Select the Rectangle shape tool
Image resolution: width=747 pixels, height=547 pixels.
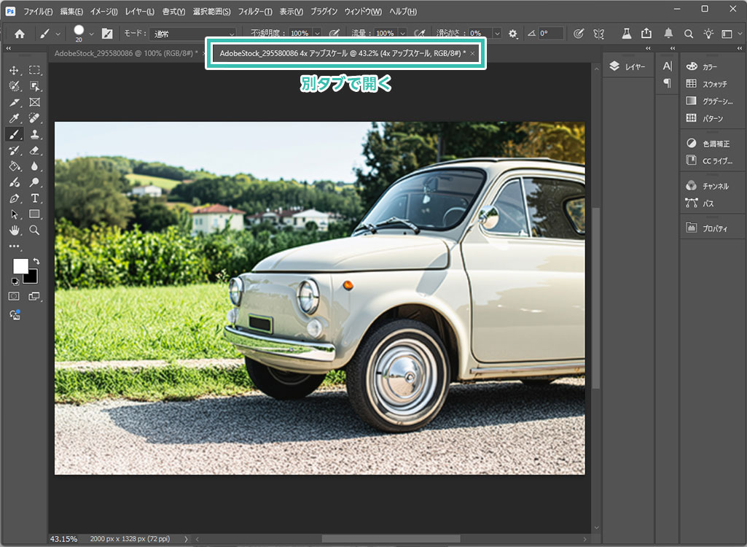pos(34,214)
